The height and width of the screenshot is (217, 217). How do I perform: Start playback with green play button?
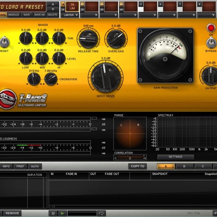pyautogui.click(x=62, y=213)
